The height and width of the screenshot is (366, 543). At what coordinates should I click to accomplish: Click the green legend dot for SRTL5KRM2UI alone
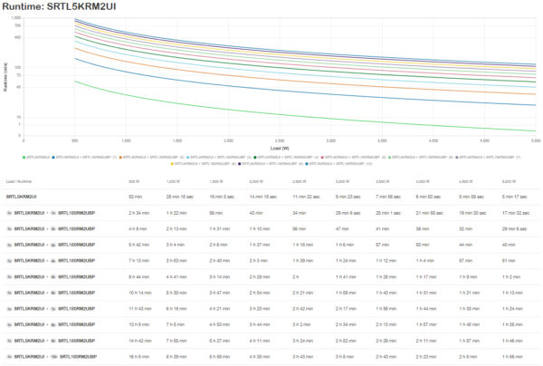click(24, 158)
